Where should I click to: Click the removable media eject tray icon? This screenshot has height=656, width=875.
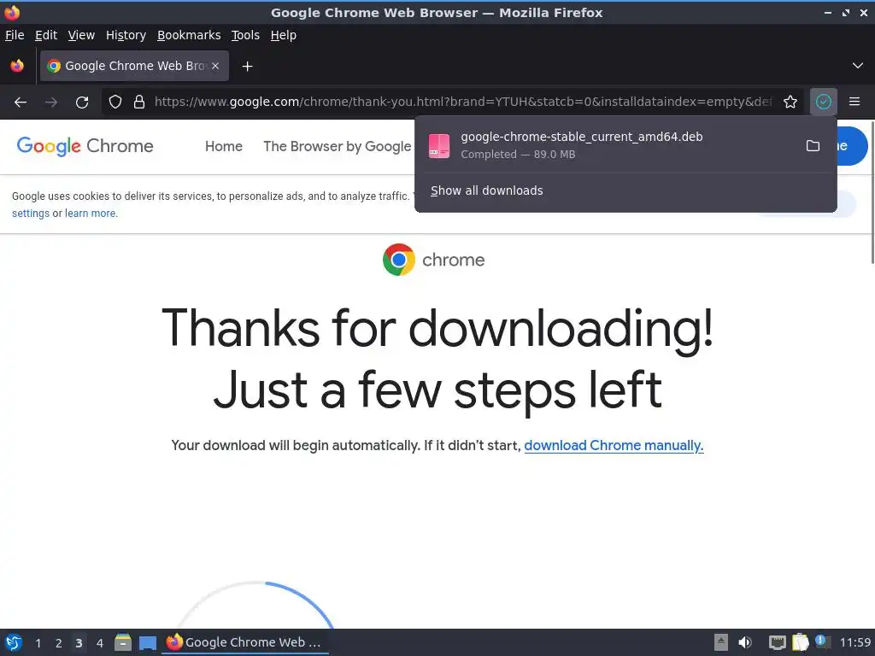(721, 642)
